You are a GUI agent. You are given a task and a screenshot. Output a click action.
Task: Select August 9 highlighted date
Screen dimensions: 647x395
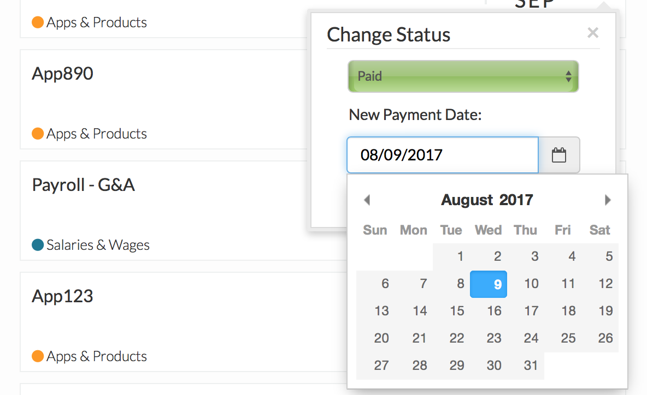click(489, 284)
